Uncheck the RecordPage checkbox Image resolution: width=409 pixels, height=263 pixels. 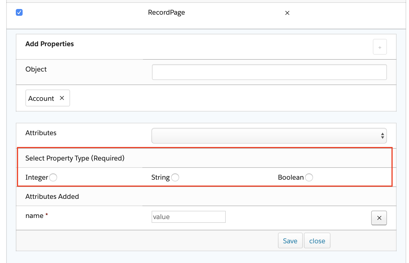click(19, 12)
